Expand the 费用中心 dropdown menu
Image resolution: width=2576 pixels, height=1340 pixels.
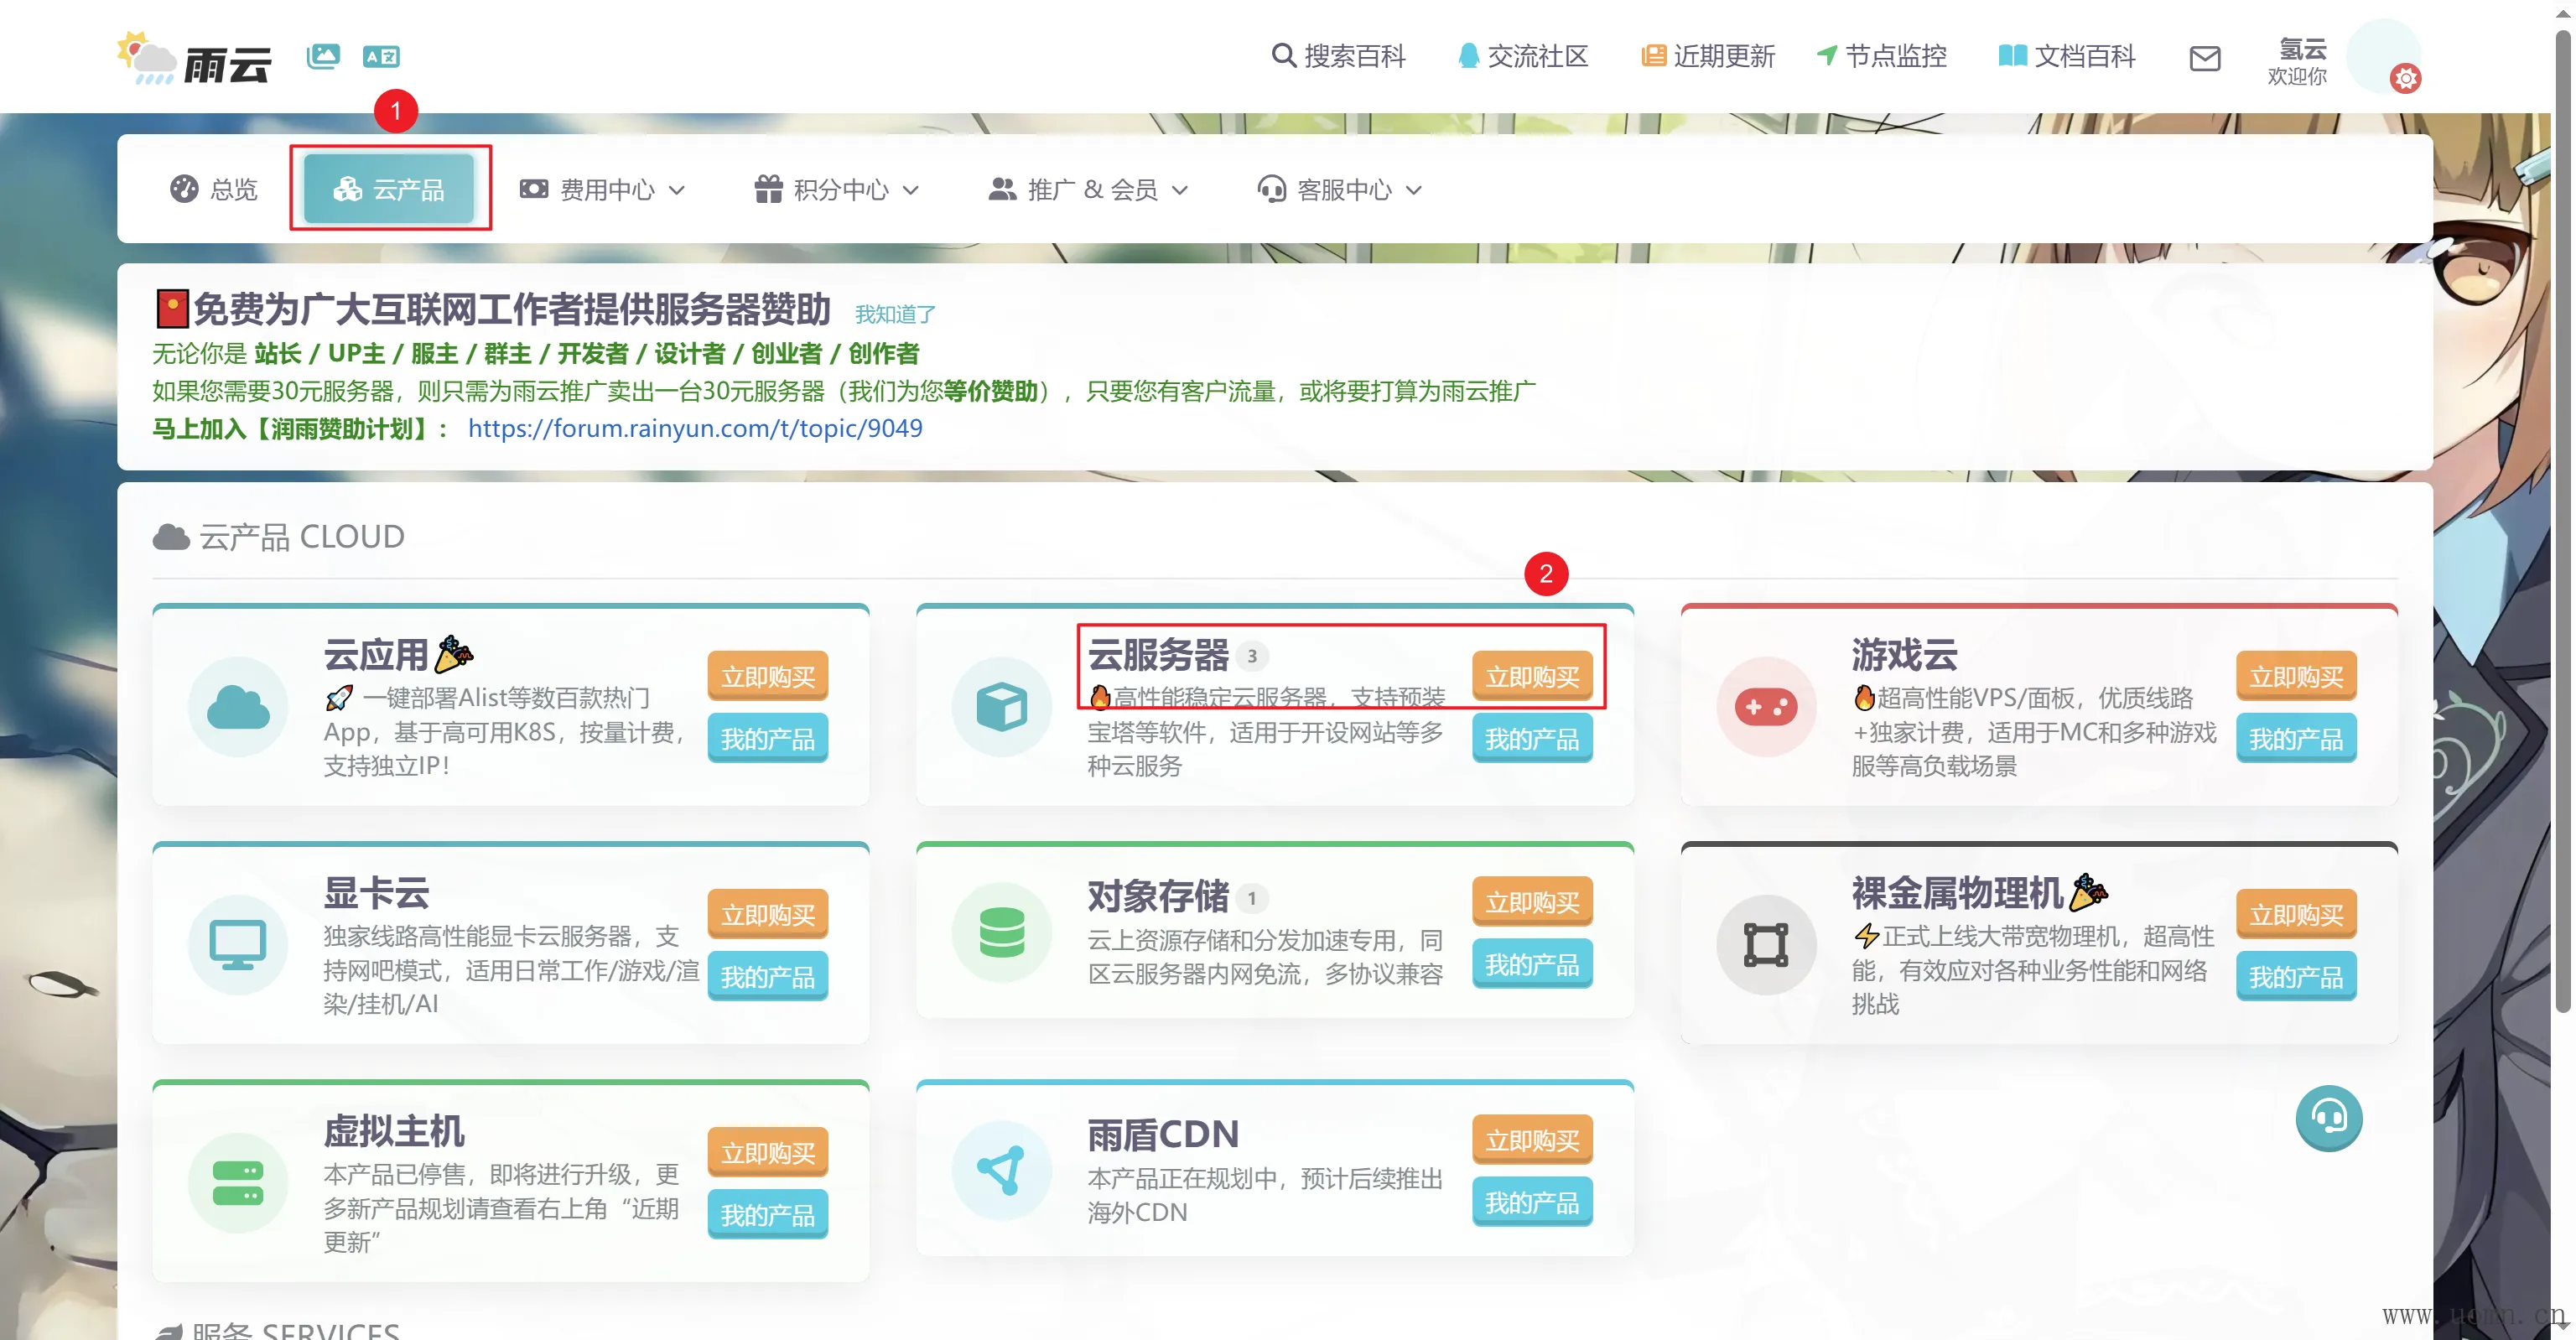603,189
